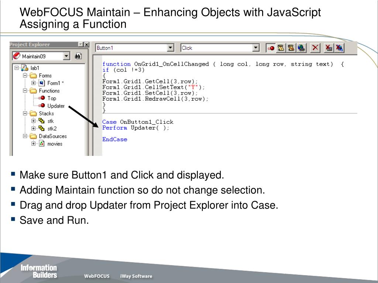The height and width of the screenshot is (283, 378).
Task: Click the movies data source icon
Action: (x=42, y=144)
